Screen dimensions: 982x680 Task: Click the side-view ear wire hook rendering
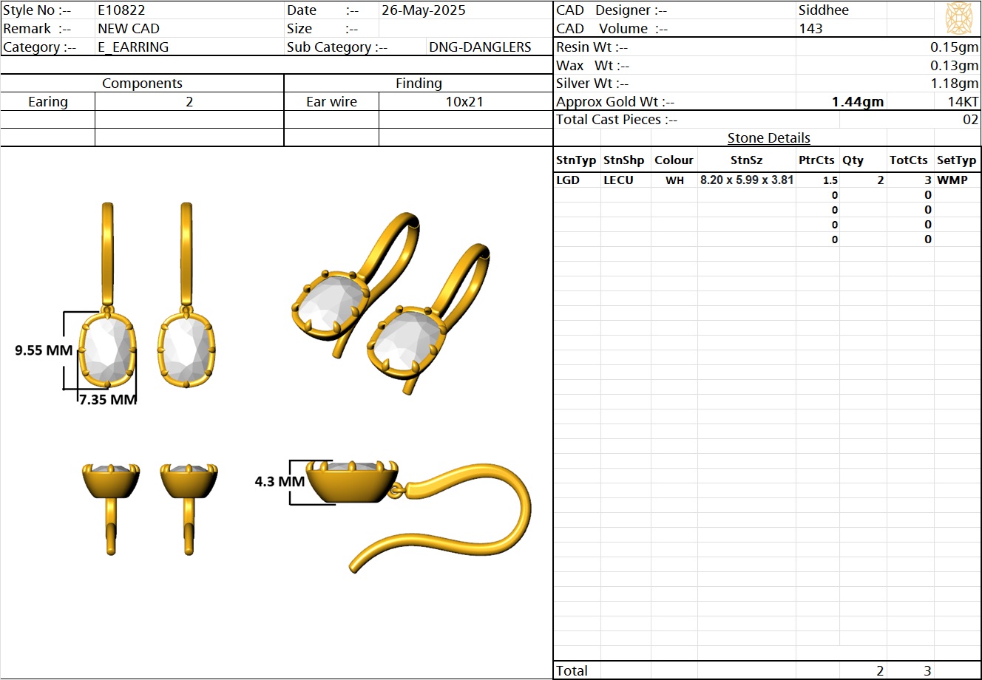tap(458, 517)
